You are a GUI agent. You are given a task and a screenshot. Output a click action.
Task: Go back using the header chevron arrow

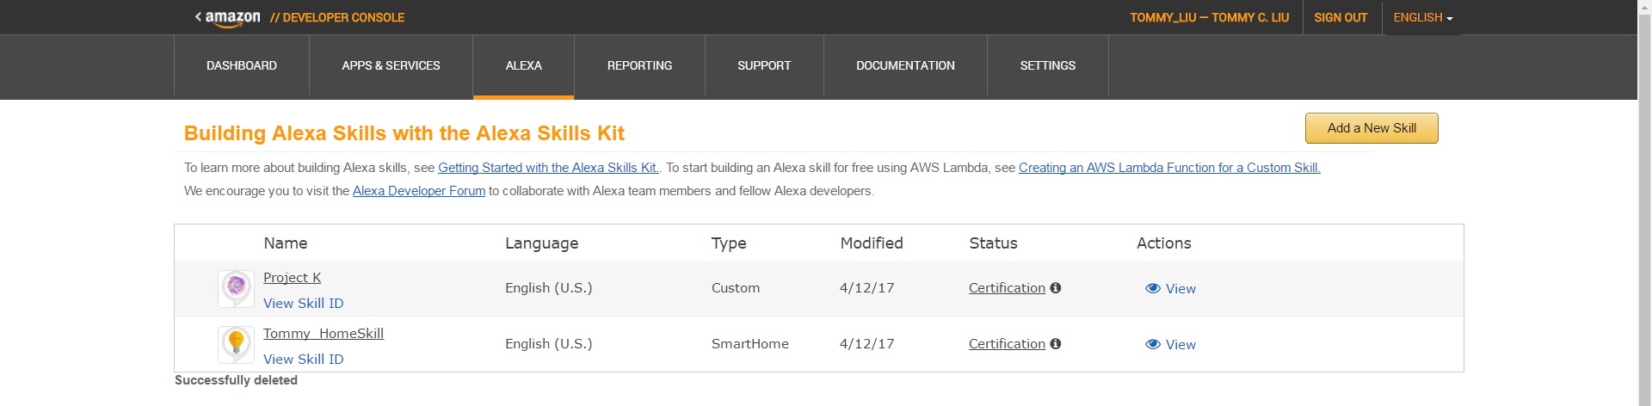click(x=199, y=17)
